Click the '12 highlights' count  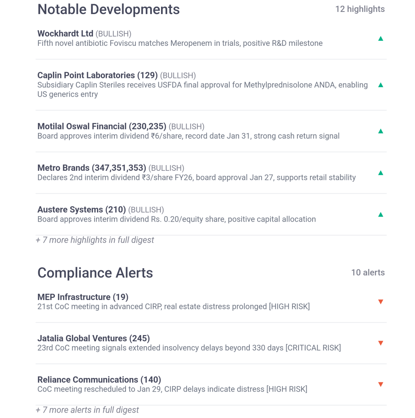coord(360,9)
